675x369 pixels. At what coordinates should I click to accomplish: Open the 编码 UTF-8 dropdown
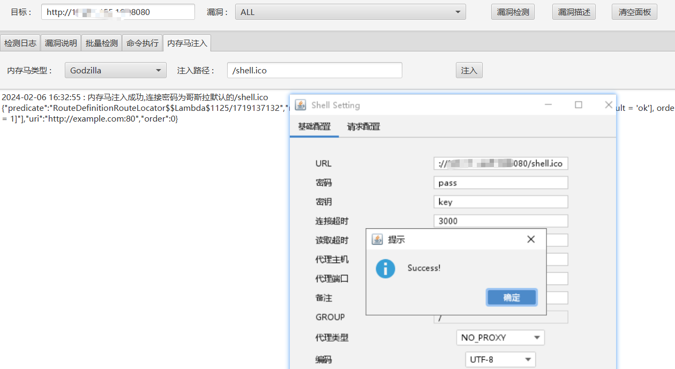(x=500, y=359)
